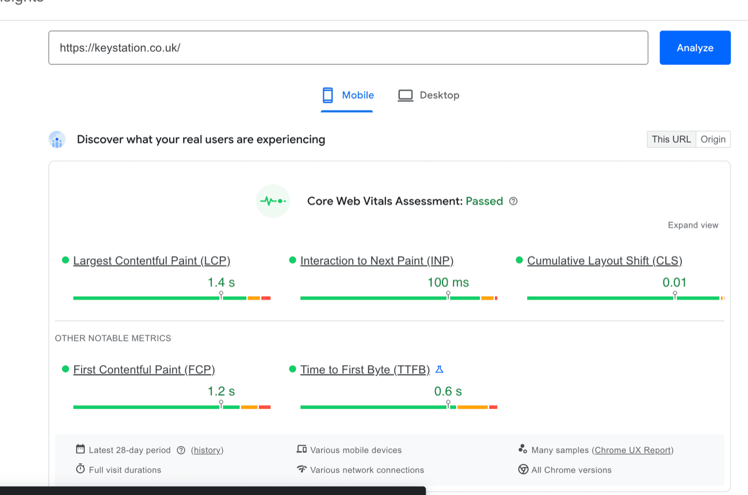Click the devices icon beside Various mobile devices
This screenshot has width=748, height=495.
(x=302, y=449)
